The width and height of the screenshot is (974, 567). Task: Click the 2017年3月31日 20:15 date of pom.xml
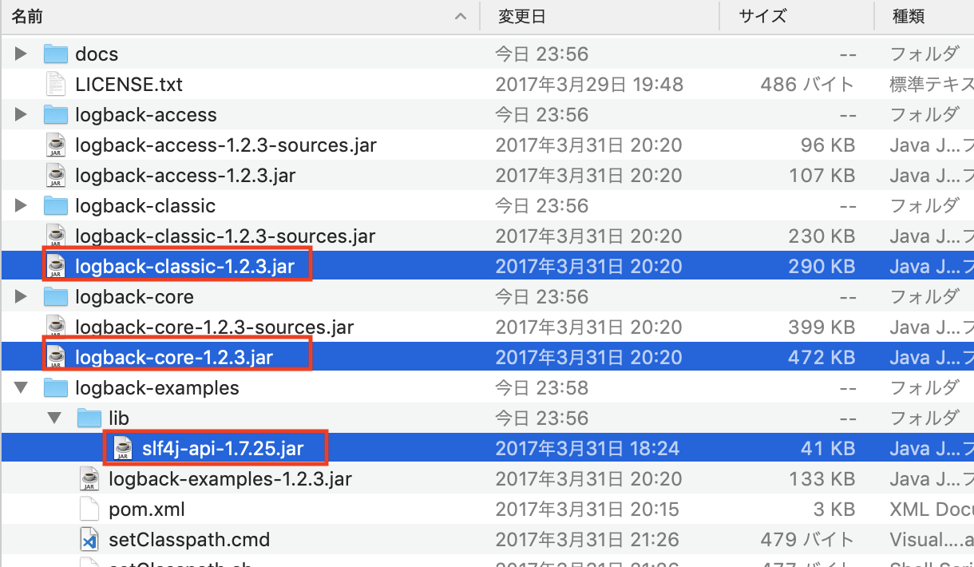point(588,510)
